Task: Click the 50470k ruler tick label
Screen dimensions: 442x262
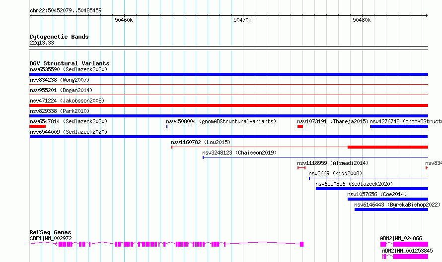Action: click(x=242, y=20)
